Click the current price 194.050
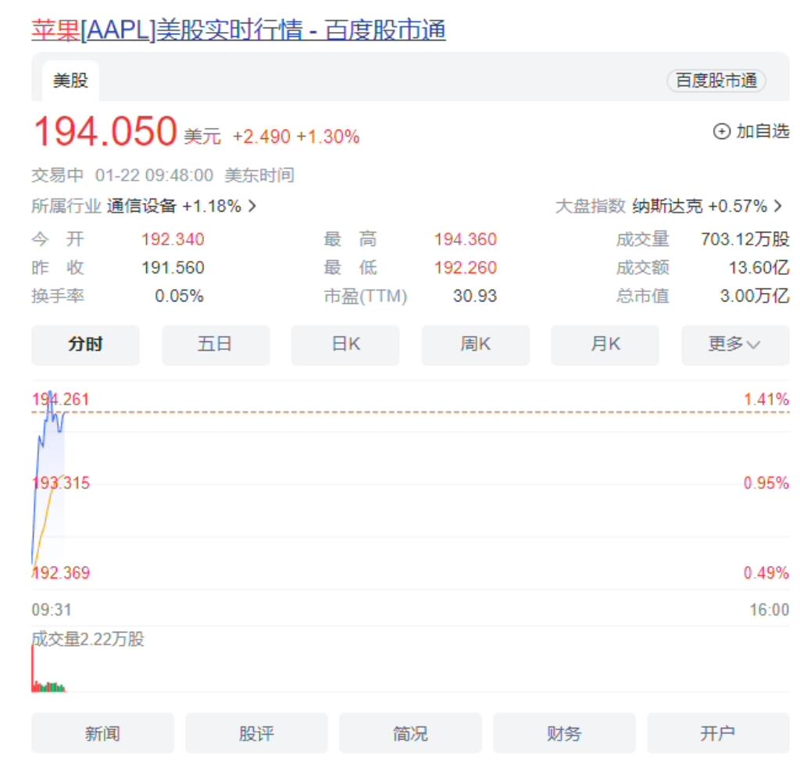The height and width of the screenshot is (763, 800). pyautogui.click(x=105, y=131)
